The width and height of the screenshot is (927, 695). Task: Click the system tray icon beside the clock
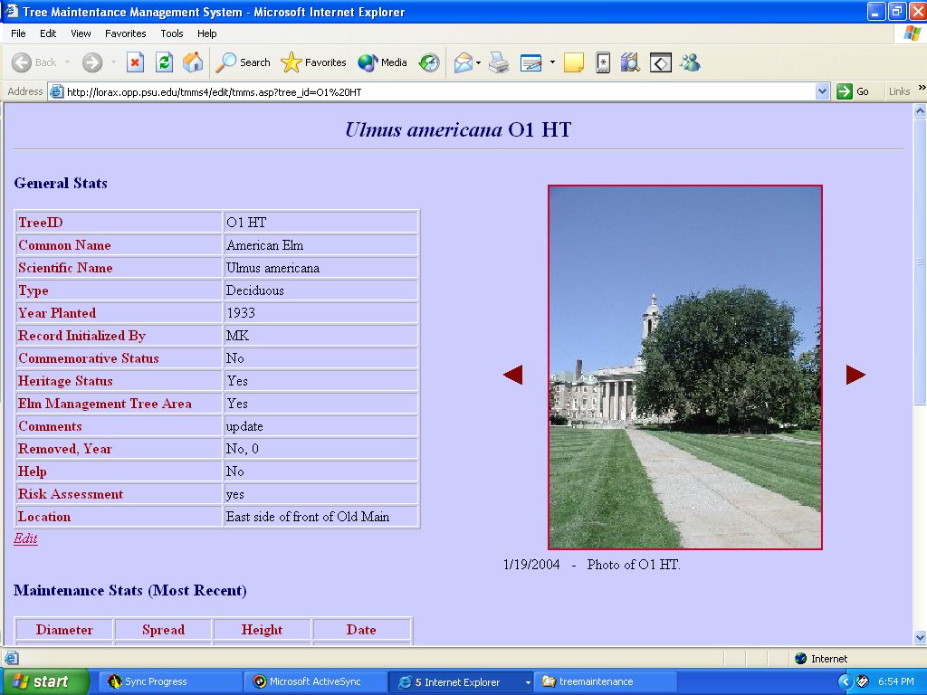tap(863, 682)
